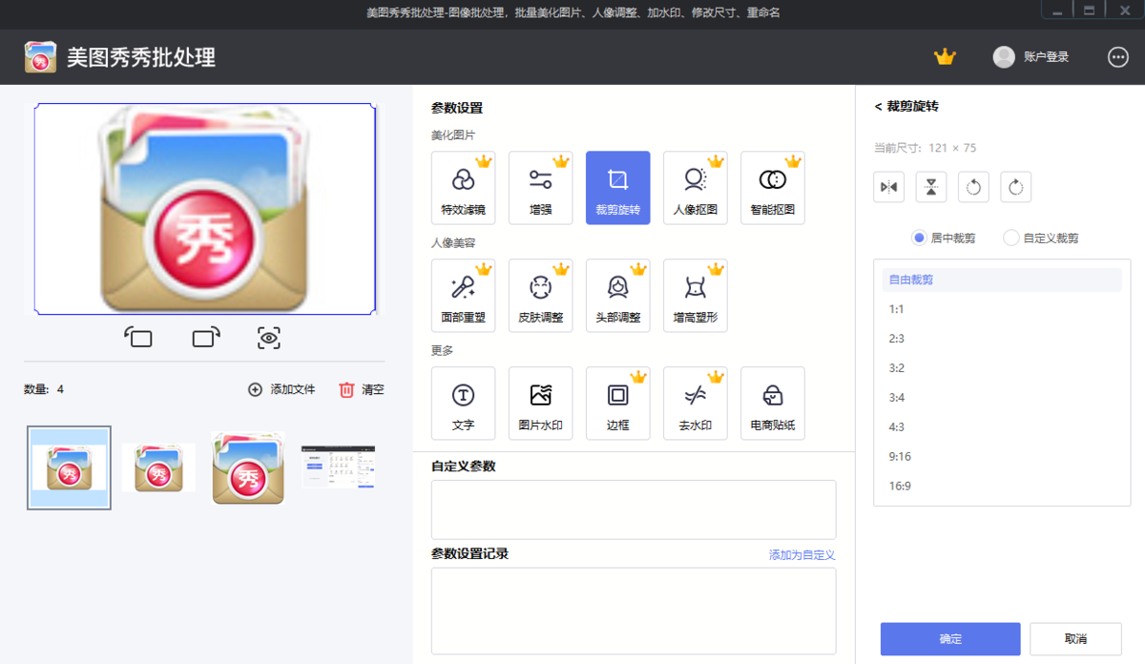Open the 文字 text tool

tap(463, 404)
